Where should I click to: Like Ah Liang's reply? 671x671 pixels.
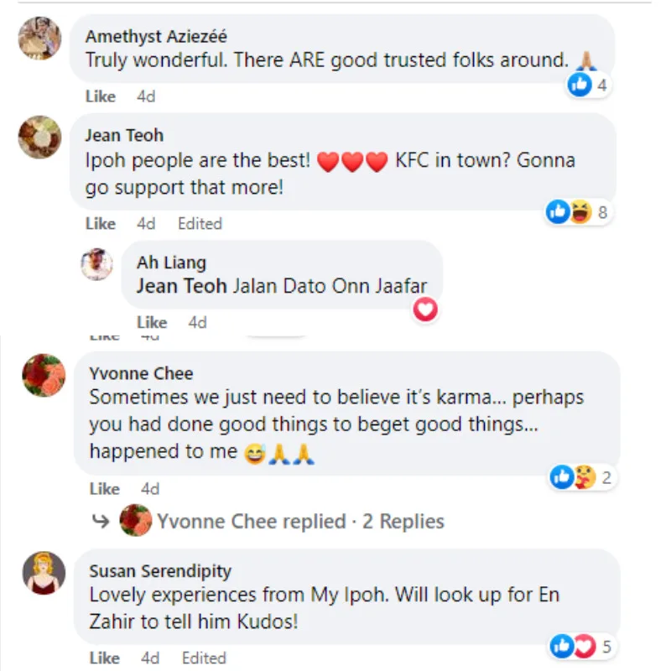(x=152, y=322)
